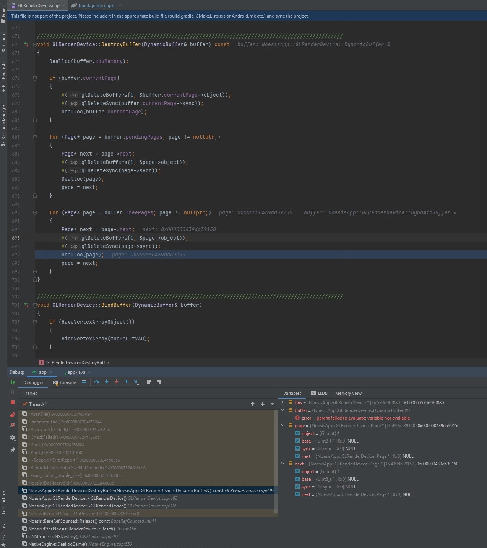Resume program with green play icon

pyautogui.click(x=13, y=382)
